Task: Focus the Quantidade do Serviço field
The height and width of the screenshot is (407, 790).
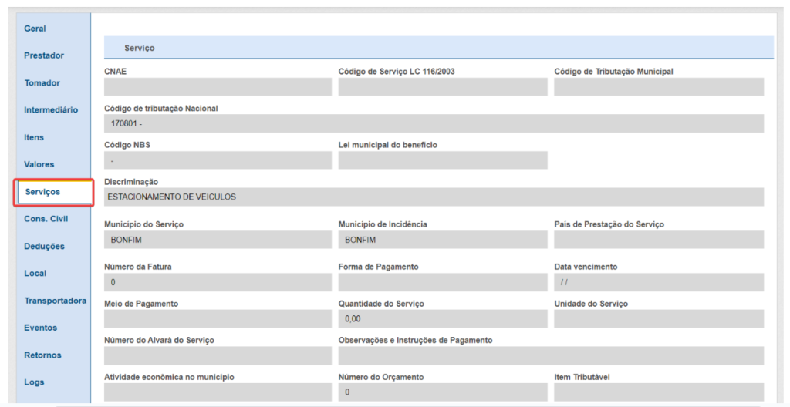Action: click(x=442, y=319)
